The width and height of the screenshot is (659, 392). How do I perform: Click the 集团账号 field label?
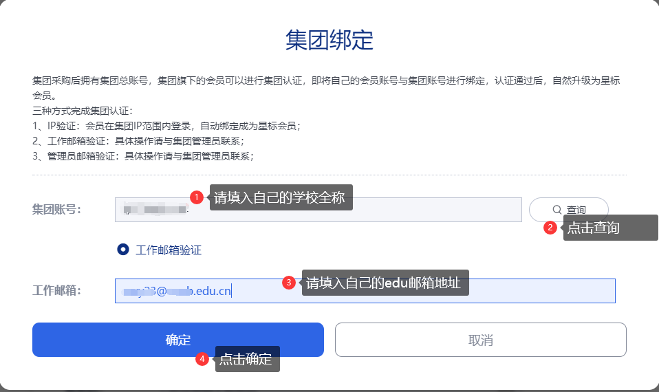click(x=57, y=209)
